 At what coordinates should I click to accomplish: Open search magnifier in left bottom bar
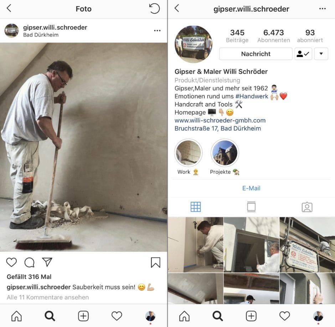tap(50, 316)
